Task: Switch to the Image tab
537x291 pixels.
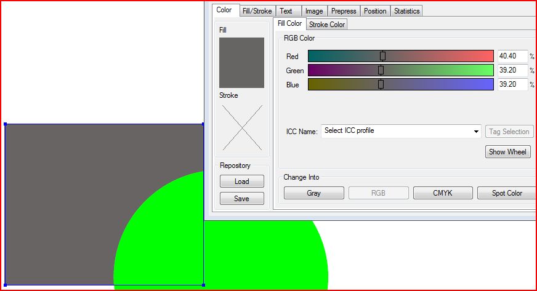Action: [x=315, y=11]
